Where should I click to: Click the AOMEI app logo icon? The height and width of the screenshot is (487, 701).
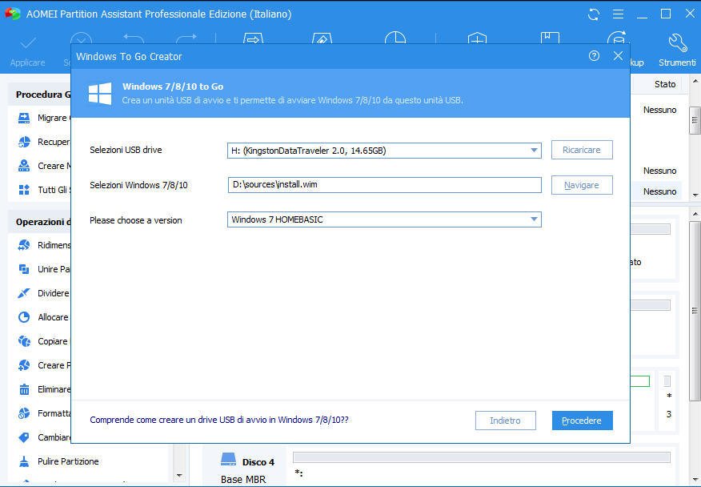[x=13, y=14]
